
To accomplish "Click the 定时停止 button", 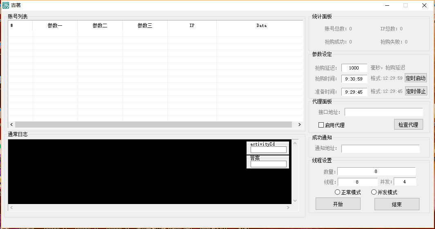I will (416, 91).
